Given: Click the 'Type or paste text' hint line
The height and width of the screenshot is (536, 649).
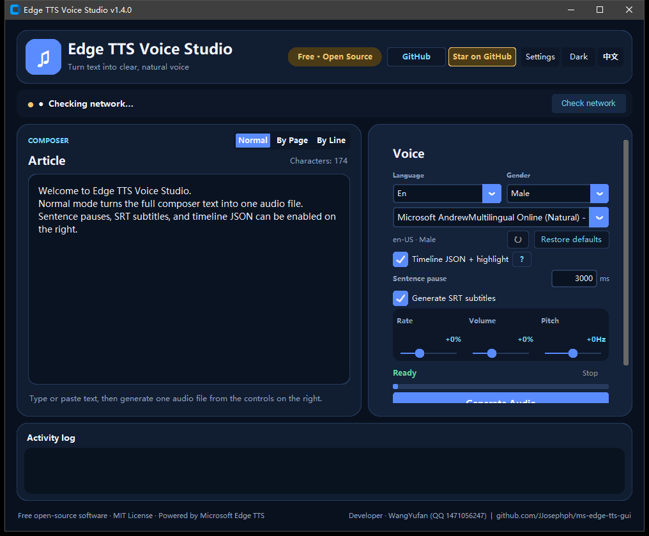Looking at the screenshot, I should 176,399.
